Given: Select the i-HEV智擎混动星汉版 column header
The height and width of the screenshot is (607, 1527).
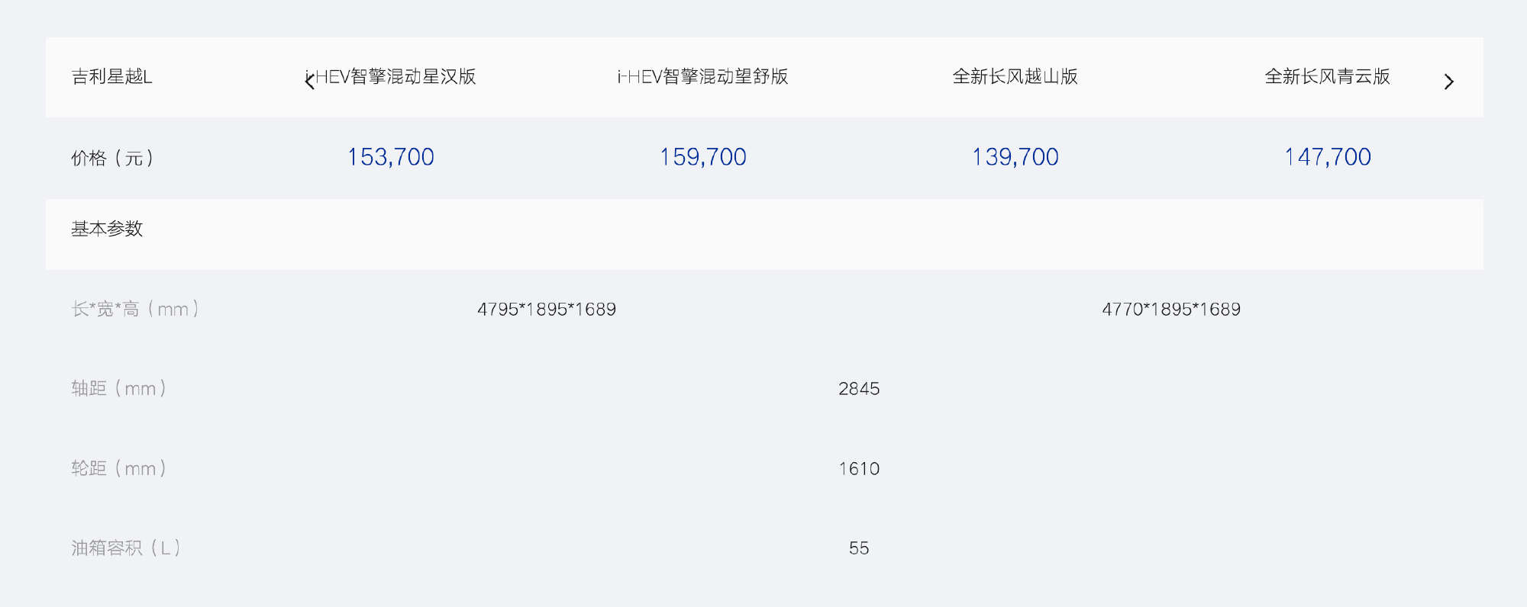Looking at the screenshot, I should click(391, 76).
